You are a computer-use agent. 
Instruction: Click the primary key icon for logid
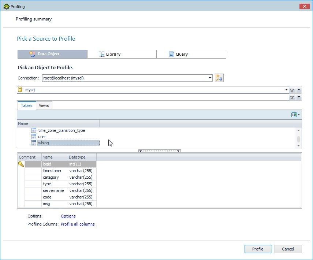[21, 164]
